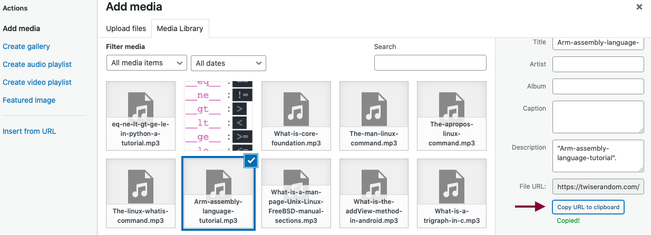Focus the Search media input field
The height and width of the screenshot is (235, 651).
click(430, 63)
